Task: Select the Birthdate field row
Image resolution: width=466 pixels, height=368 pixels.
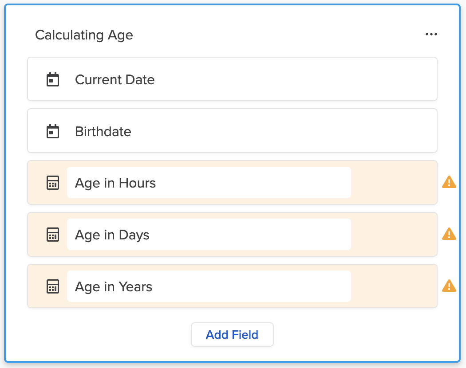Action: click(232, 131)
